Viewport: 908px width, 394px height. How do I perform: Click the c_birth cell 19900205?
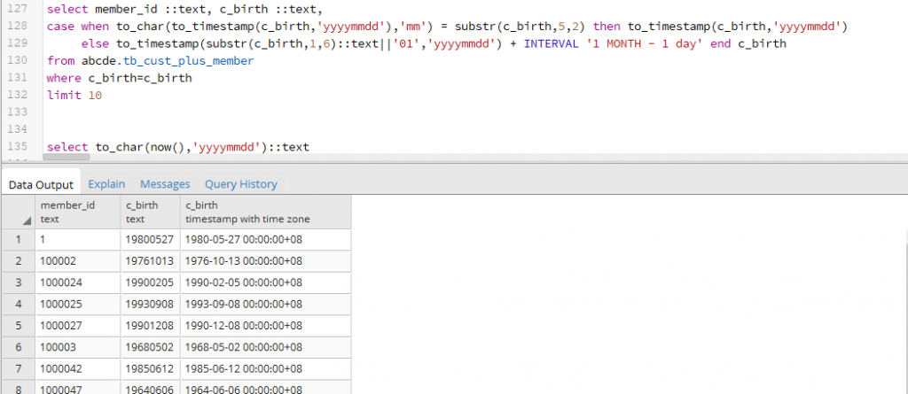[x=151, y=282]
